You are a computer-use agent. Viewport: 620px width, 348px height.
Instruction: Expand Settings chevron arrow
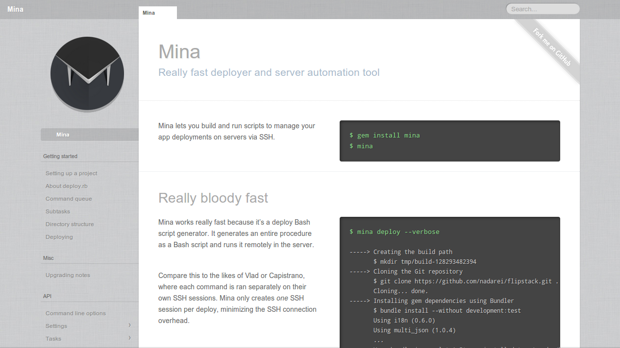click(129, 325)
